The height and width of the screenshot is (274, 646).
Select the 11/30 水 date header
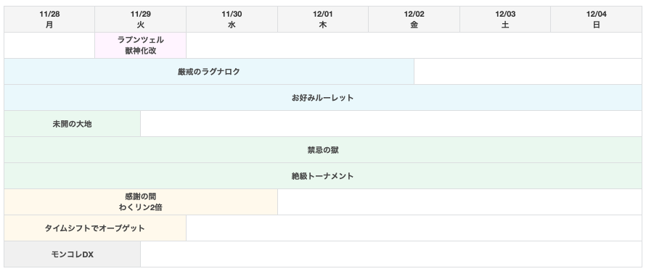tap(232, 20)
